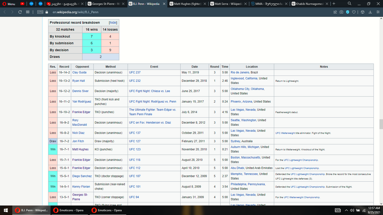Go forward with the forward arrow

(12, 12)
